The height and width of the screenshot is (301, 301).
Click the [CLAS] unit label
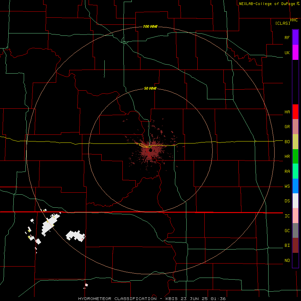[283, 23]
